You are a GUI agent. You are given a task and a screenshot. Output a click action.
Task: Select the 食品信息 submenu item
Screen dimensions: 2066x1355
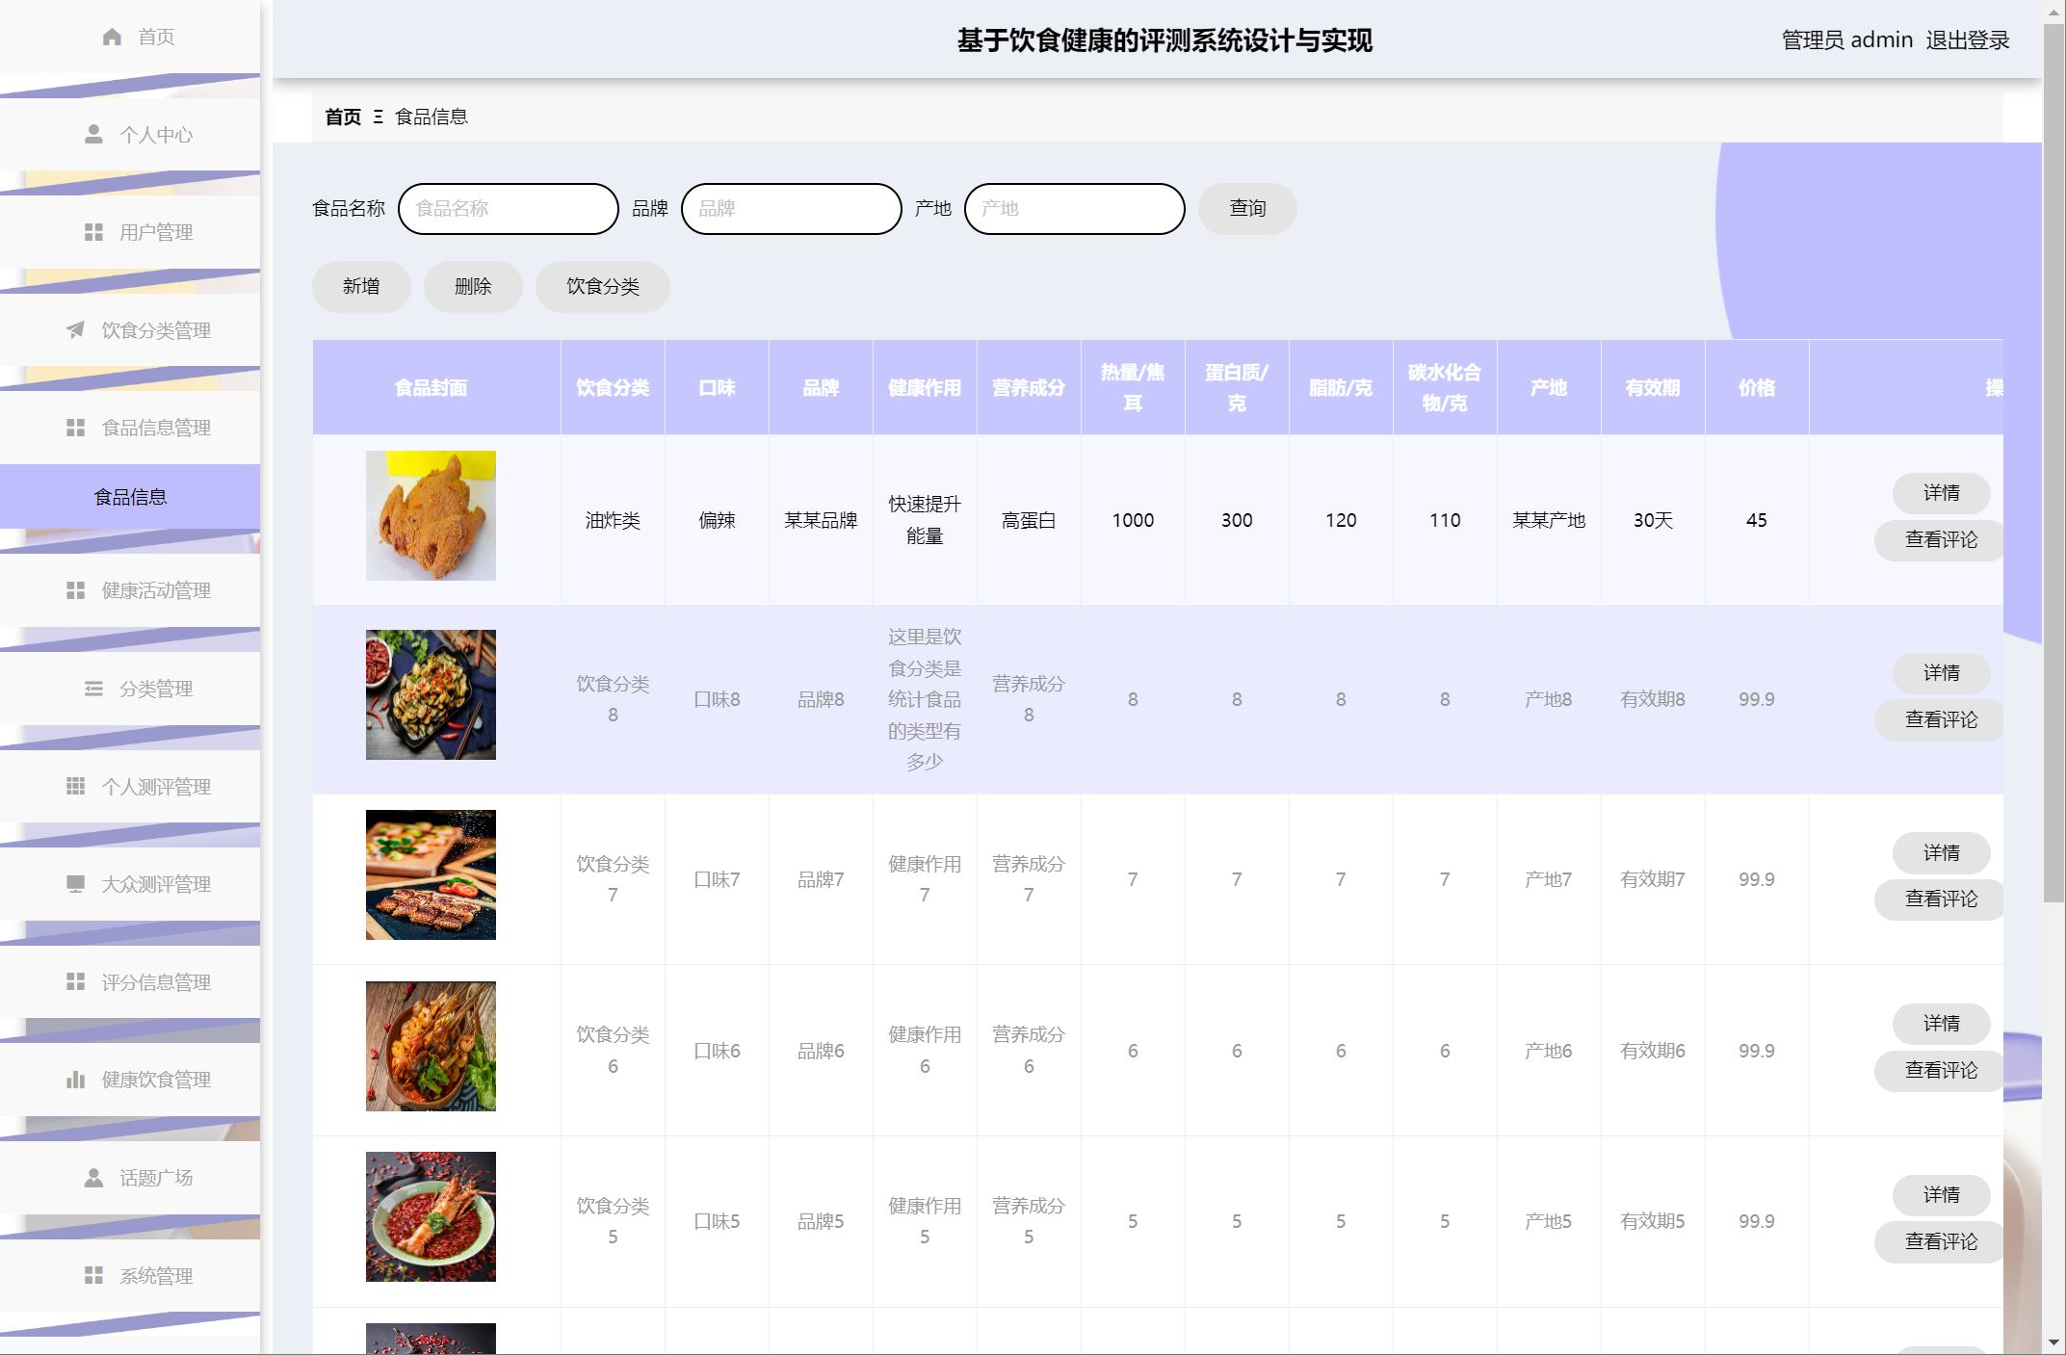coord(130,497)
